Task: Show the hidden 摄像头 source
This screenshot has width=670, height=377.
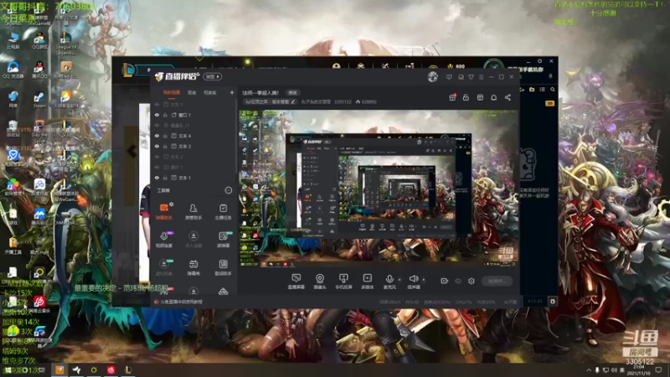Action: click(x=157, y=125)
